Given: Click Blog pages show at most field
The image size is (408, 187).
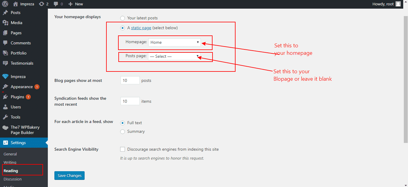Looking at the screenshot, I should pos(130,80).
